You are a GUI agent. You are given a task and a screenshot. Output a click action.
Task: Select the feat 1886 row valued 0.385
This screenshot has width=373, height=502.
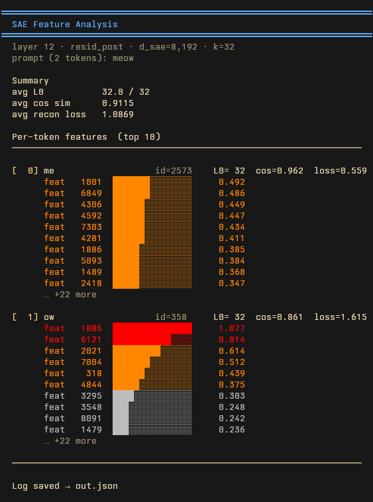[x=144, y=250]
